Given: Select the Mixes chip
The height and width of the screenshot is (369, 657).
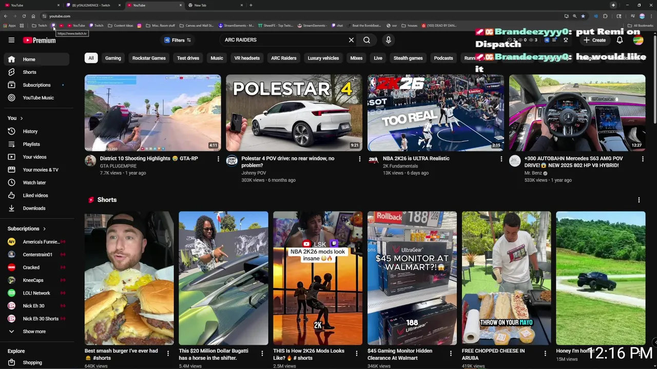Looking at the screenshot, I should pyautogui.click(x=356, y=58).
